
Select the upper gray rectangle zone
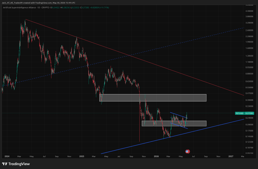(x=153, y=98)
